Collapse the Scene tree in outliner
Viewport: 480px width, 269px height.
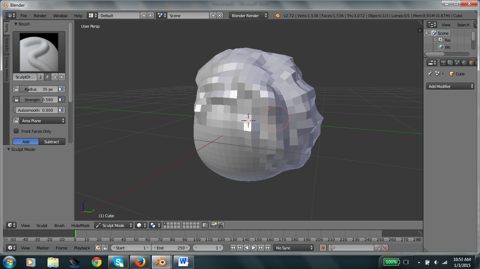click(x=427, y=33)
